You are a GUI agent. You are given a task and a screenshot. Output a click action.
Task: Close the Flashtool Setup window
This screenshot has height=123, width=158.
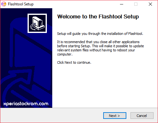[x=150, y=4]
